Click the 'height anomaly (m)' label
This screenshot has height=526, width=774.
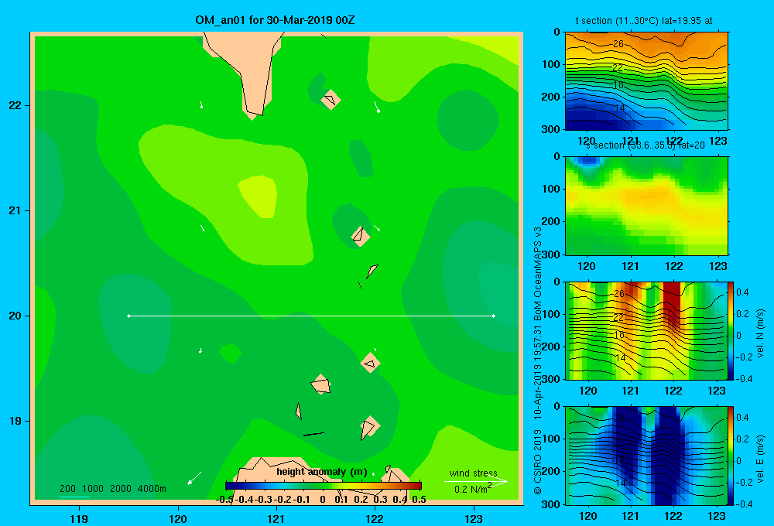point(322,472)
